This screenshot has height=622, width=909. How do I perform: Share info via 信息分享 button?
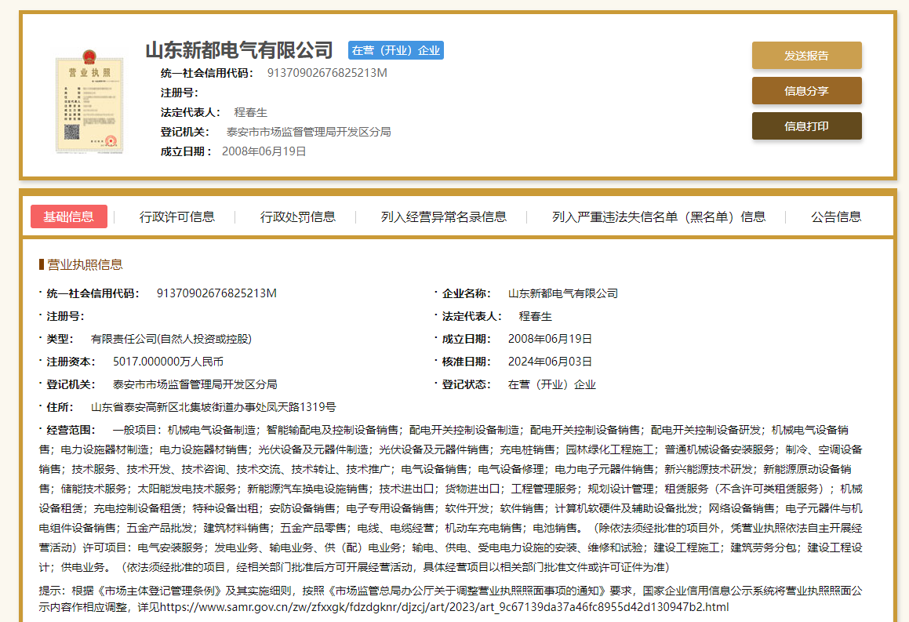coord(806,91)
